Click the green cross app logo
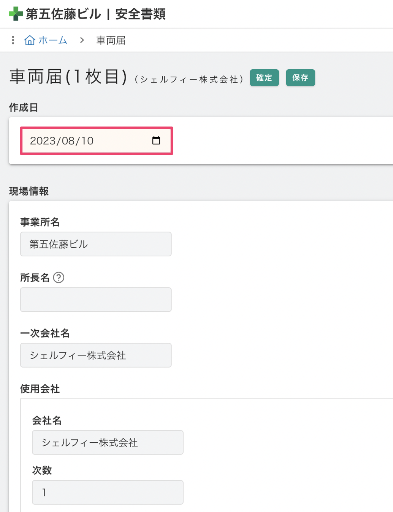Screen dimensions: 393x512 click(x=16, y=14)
